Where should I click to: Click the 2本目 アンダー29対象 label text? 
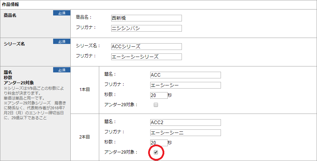pyautogui.click(x=121, y=152)
